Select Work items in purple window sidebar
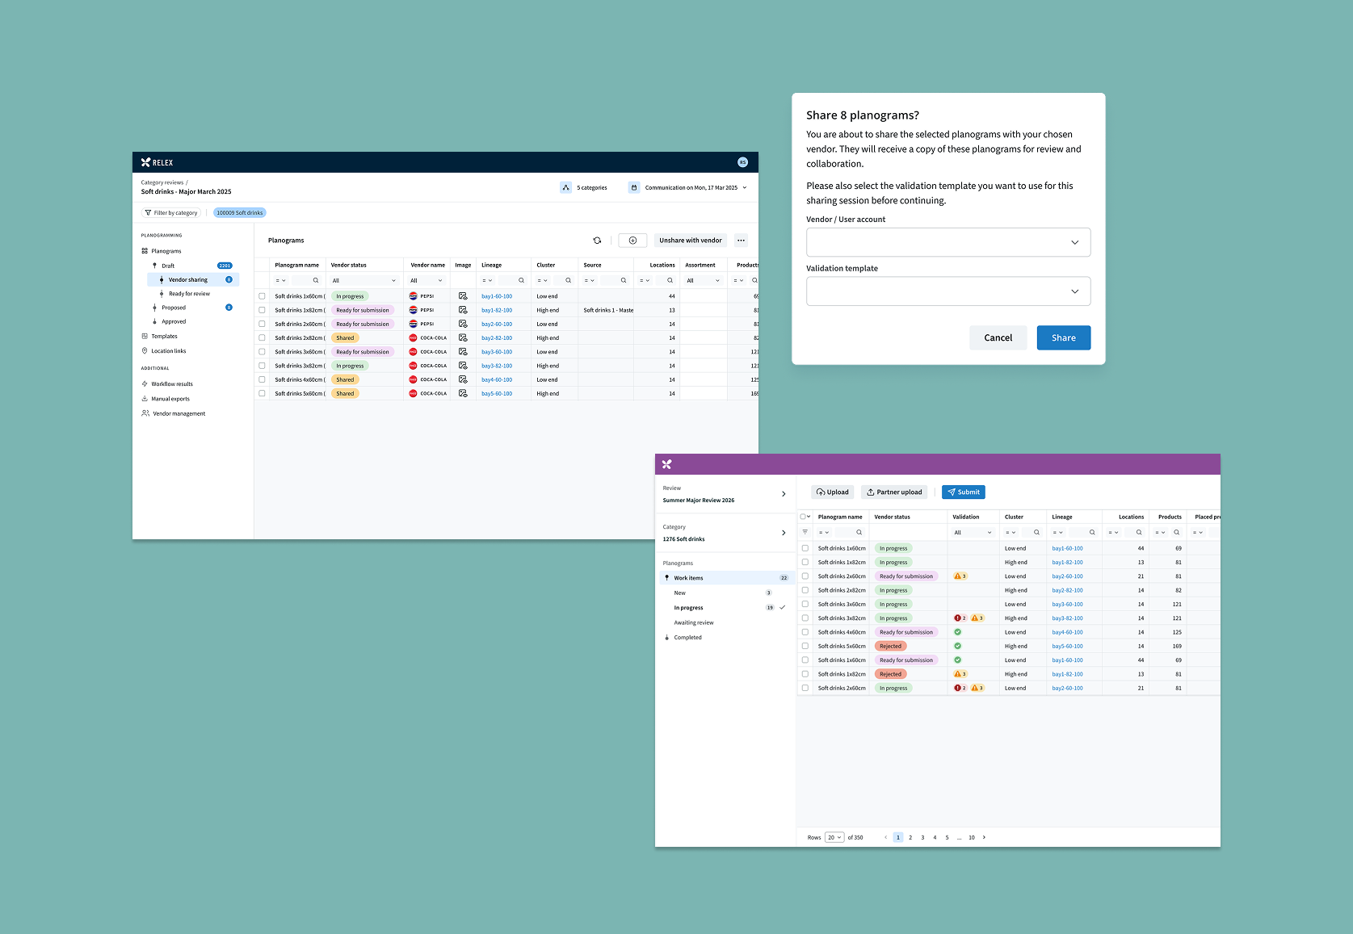Screen dimensions: 1353x934 point(726,578)
